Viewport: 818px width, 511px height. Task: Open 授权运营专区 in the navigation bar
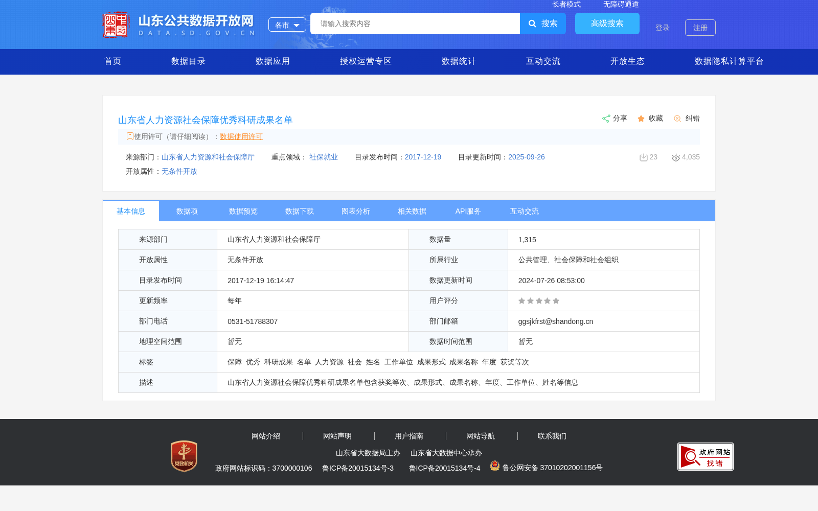point(366,61)
